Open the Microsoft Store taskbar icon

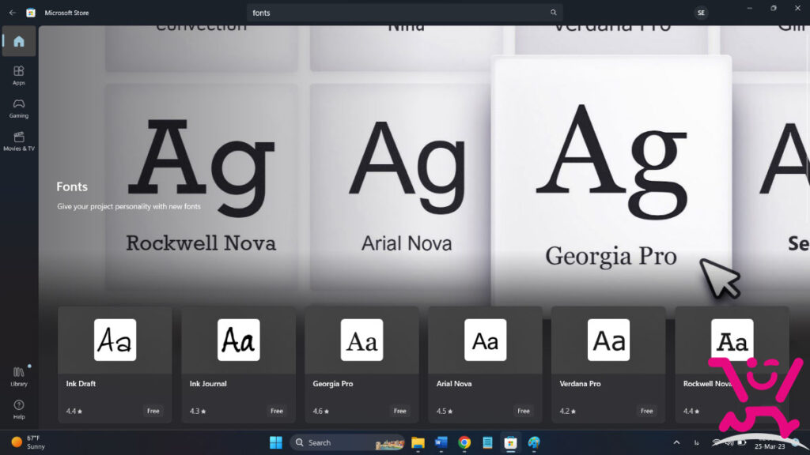[x=510, y=442]
